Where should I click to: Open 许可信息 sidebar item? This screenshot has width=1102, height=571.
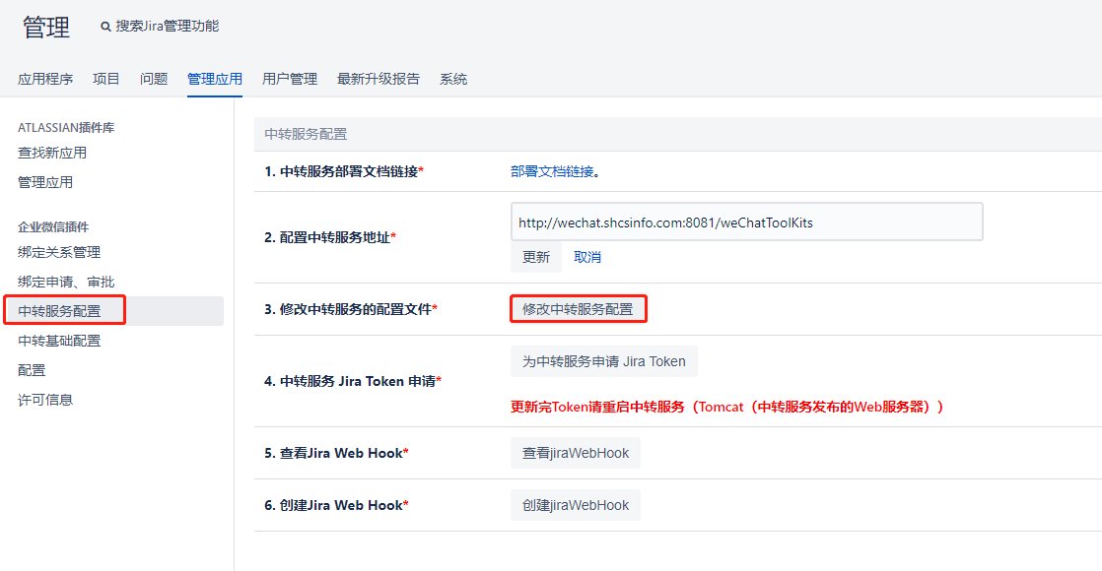(x=45, y=400)
